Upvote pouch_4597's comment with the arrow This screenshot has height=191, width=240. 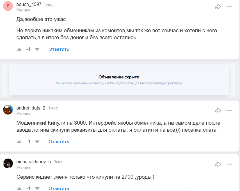point(19,49)
